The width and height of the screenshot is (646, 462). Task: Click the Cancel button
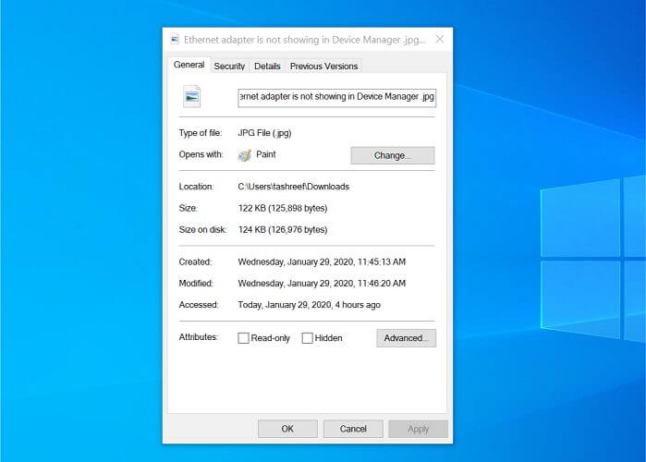coord(353,429)
